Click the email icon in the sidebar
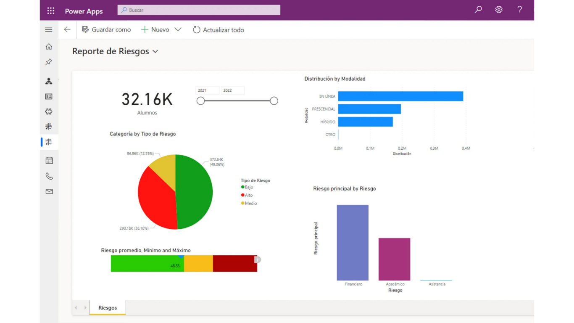Viewport: 574px width, 323px height. point(48,191)
